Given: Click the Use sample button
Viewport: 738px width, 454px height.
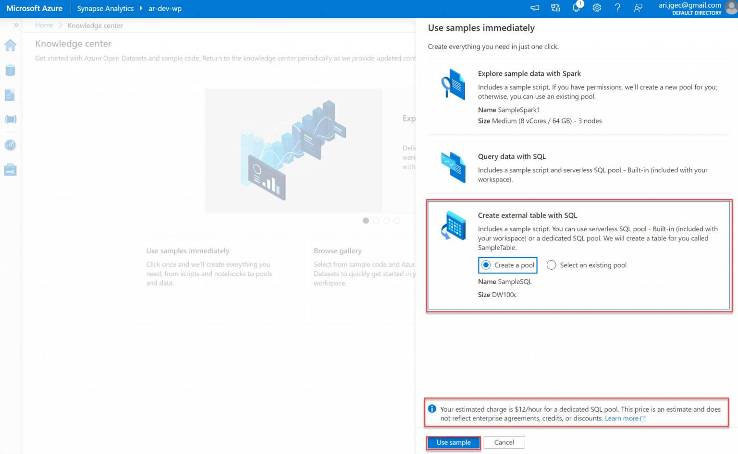Looking at the screenshot, I should (454, 442).
